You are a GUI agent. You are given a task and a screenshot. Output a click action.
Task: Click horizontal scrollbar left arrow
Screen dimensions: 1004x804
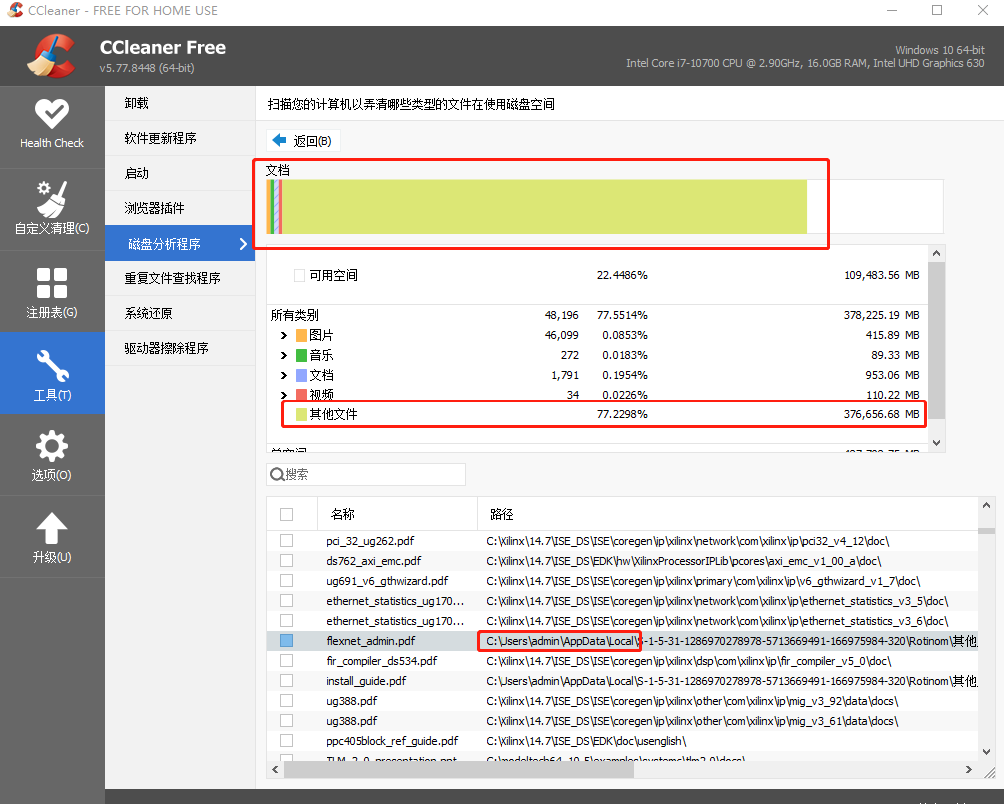(276, 769)
